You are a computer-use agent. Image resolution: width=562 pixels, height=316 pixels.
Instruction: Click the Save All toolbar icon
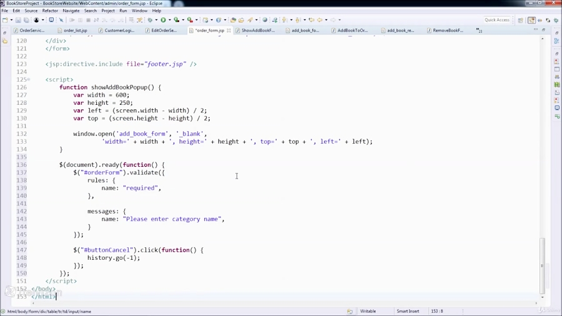tap(26, 20)
